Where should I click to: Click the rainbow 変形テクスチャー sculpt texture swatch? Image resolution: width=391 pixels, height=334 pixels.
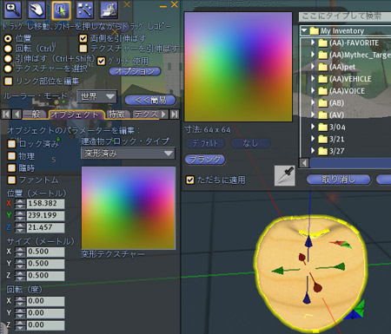tap(129, 207)
